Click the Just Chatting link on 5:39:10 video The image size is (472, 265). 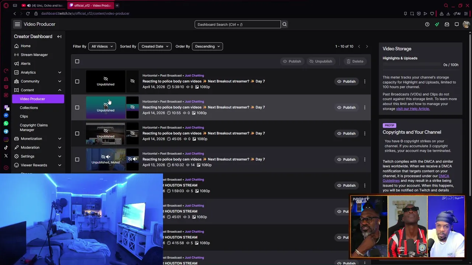[194, 75]
